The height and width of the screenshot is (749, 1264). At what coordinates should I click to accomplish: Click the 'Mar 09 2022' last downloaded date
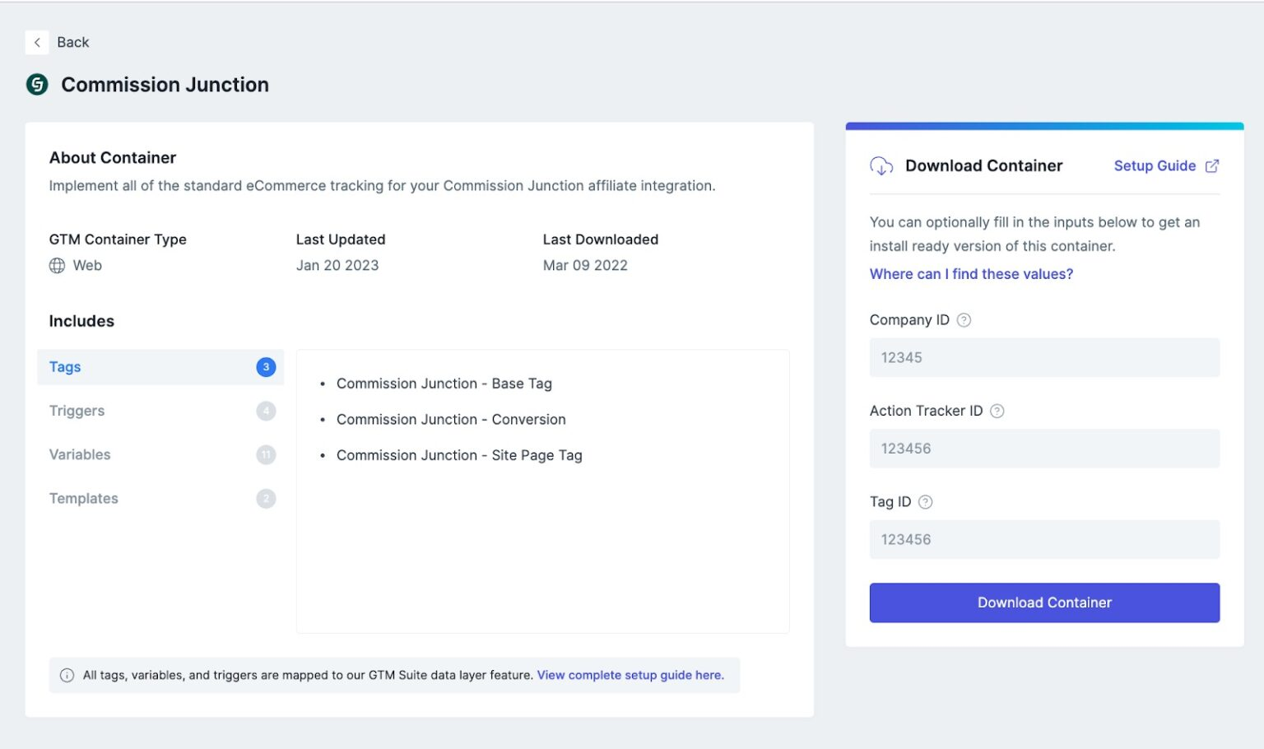585,265
